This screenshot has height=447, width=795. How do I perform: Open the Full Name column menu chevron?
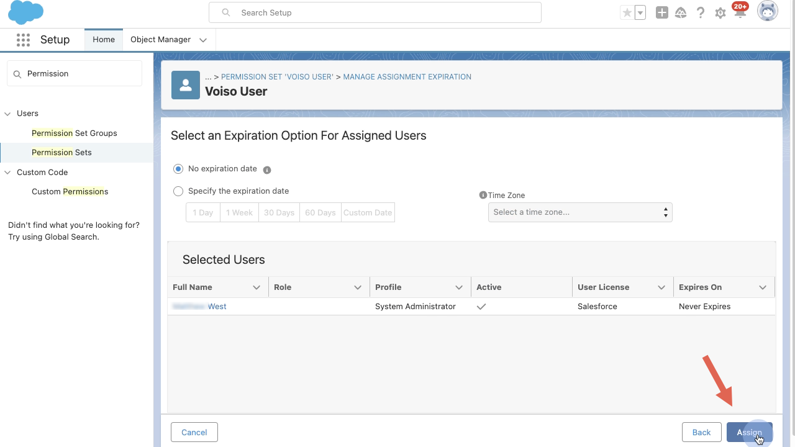[x=257, y=287]
